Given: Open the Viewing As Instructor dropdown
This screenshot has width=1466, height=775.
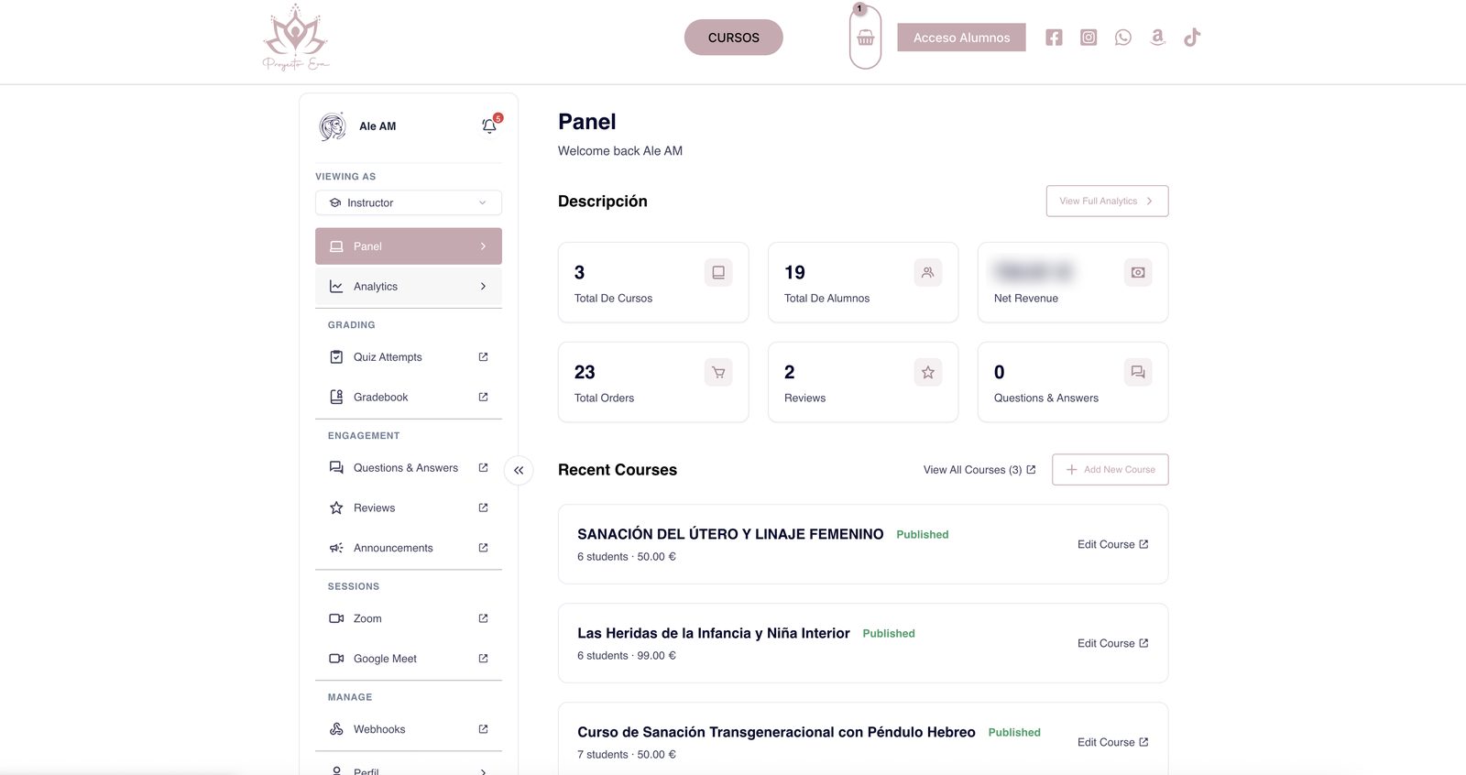Looking at the screenshot, I should 409,202.
